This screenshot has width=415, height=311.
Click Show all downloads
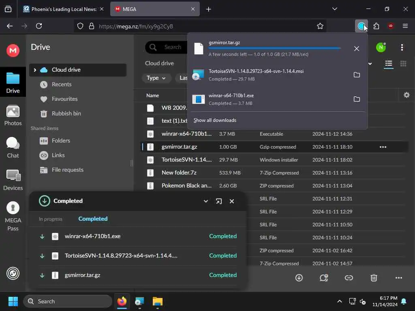(x=215, y=120)
